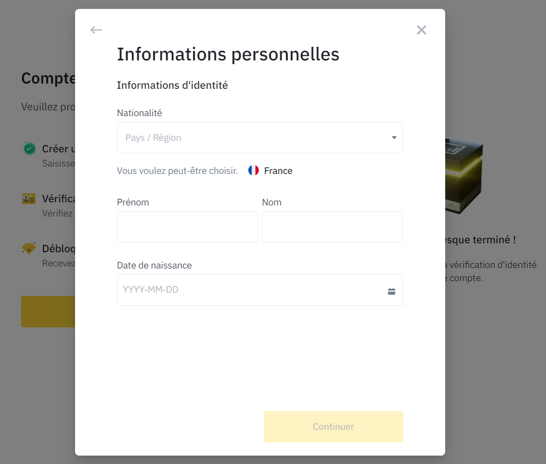546x464 pixels.
Task: Click the Date de naissance field
Action: 260,290
